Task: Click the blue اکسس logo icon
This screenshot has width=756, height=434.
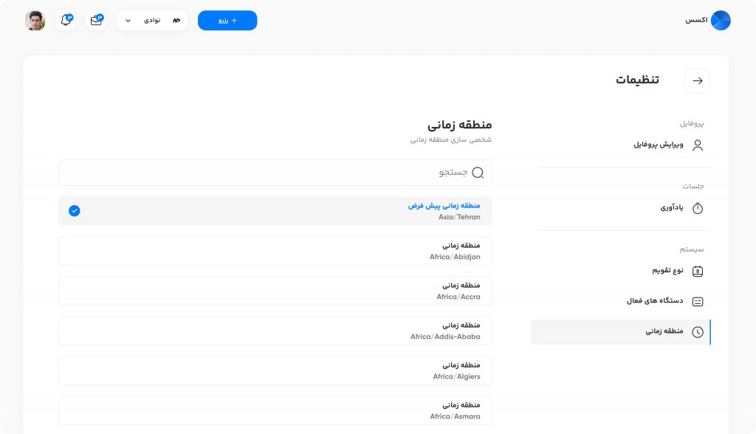Action: [721, 20]
